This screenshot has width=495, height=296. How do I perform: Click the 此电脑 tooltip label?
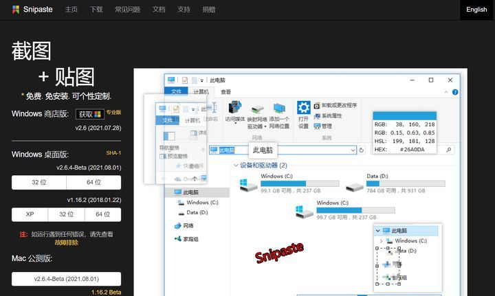263,150
